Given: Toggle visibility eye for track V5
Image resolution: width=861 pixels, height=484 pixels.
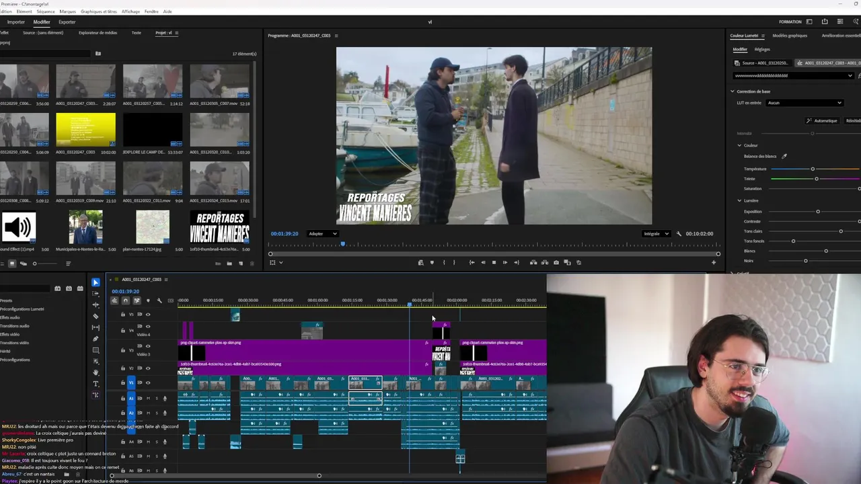Looking at the screenshot, I should coord(148,315).
